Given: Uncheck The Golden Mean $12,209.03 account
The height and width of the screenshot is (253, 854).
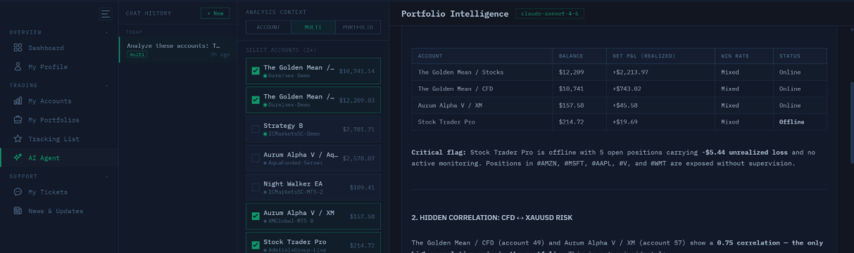Looking at the screenshot, I should [x=256, y=100].
